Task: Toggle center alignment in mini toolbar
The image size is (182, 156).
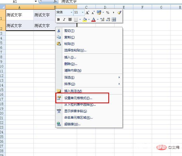Action: (x=70, y=20)
